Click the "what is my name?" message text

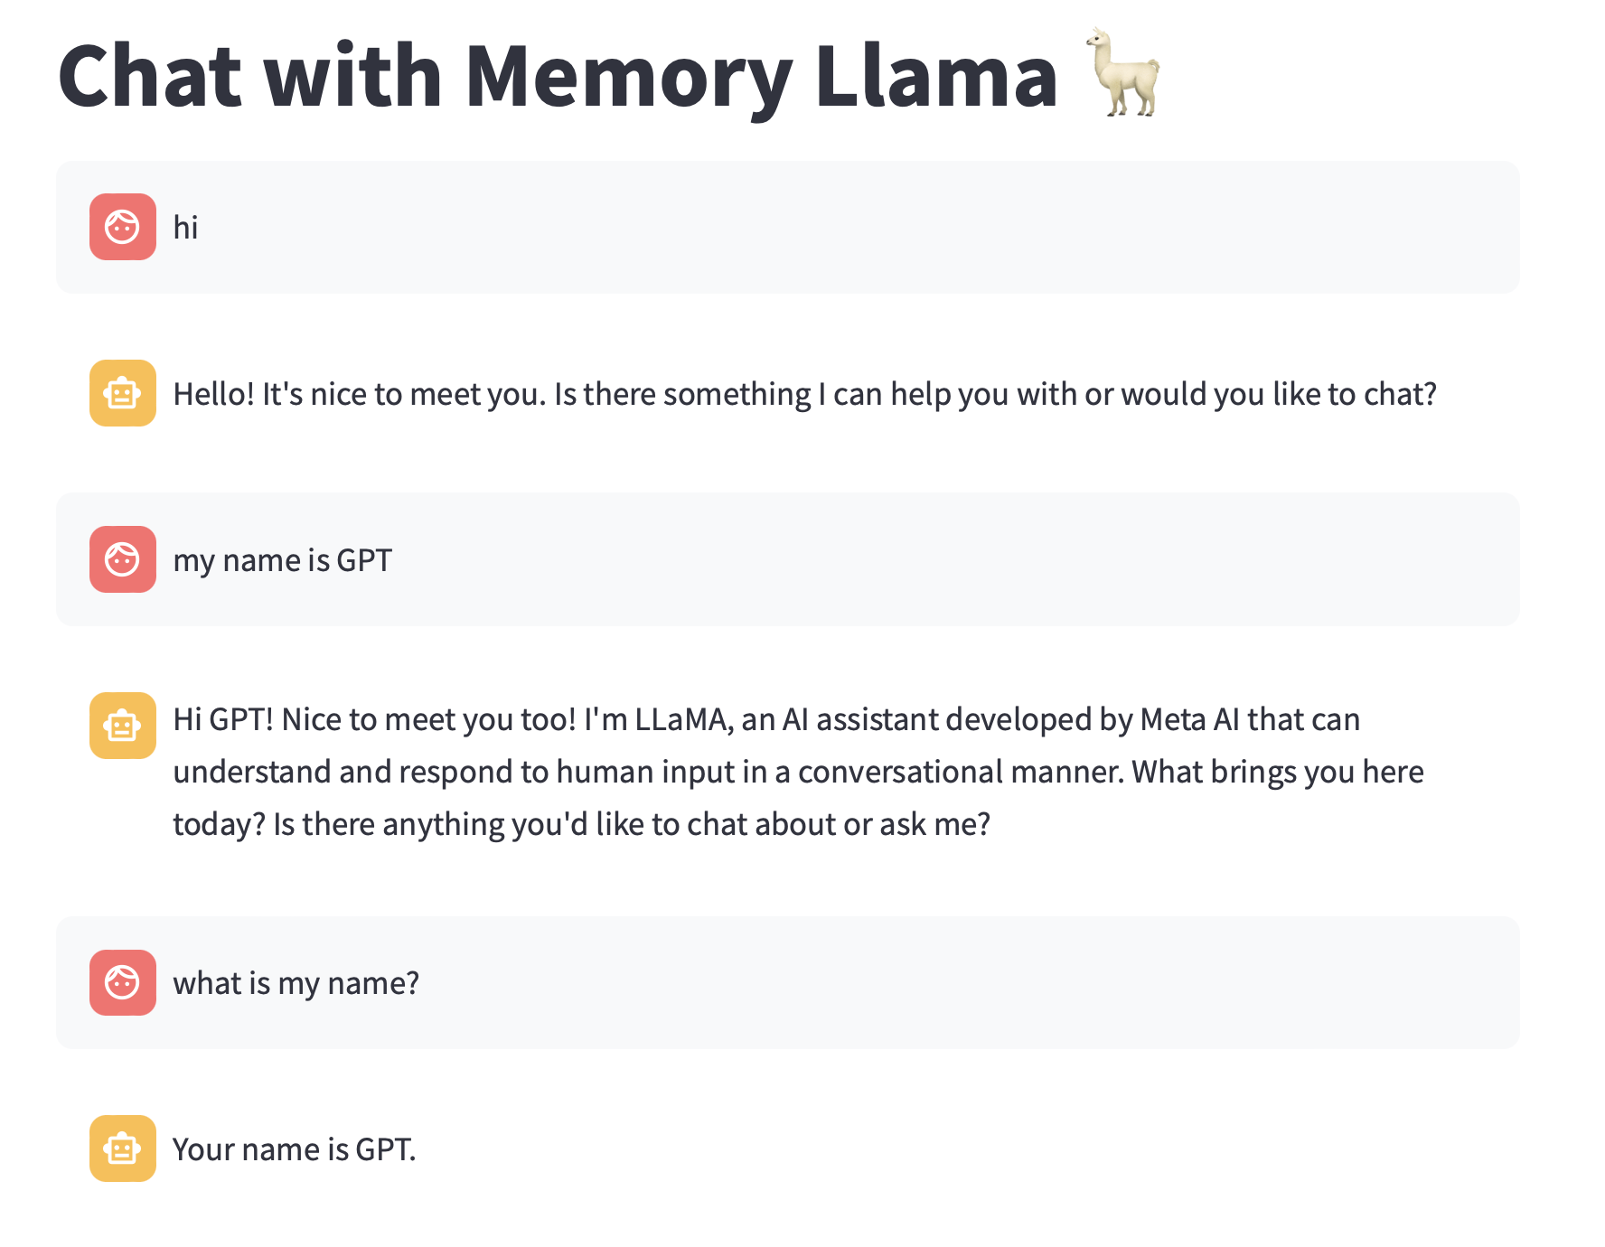click(296, 983)
